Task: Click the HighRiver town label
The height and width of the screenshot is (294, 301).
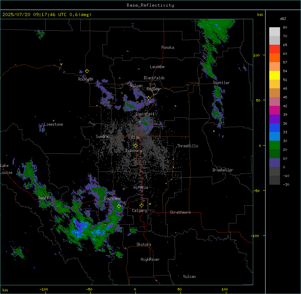Action: click(x=150, y=259)
